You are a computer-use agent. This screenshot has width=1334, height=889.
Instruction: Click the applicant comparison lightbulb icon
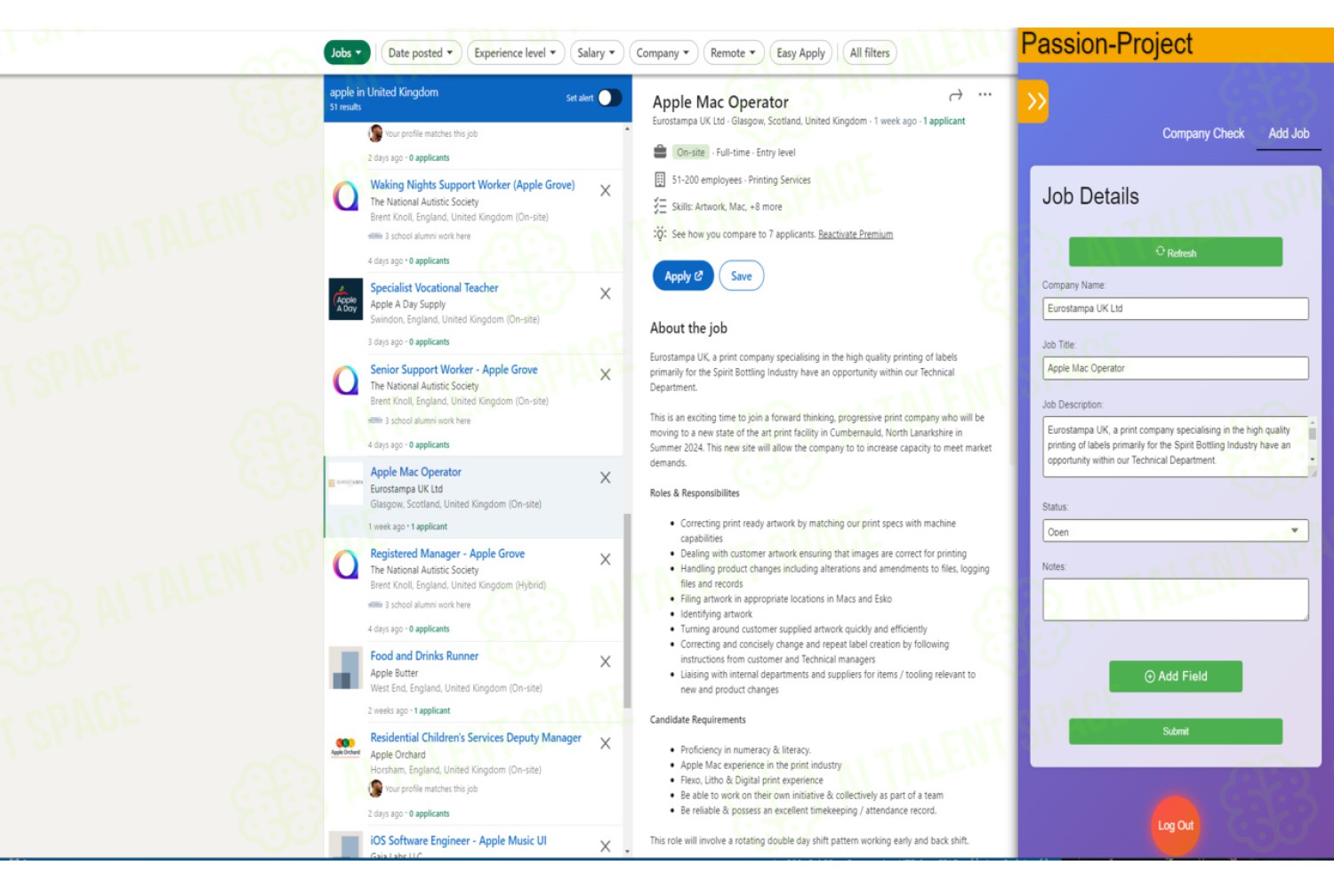pos(660,234)
